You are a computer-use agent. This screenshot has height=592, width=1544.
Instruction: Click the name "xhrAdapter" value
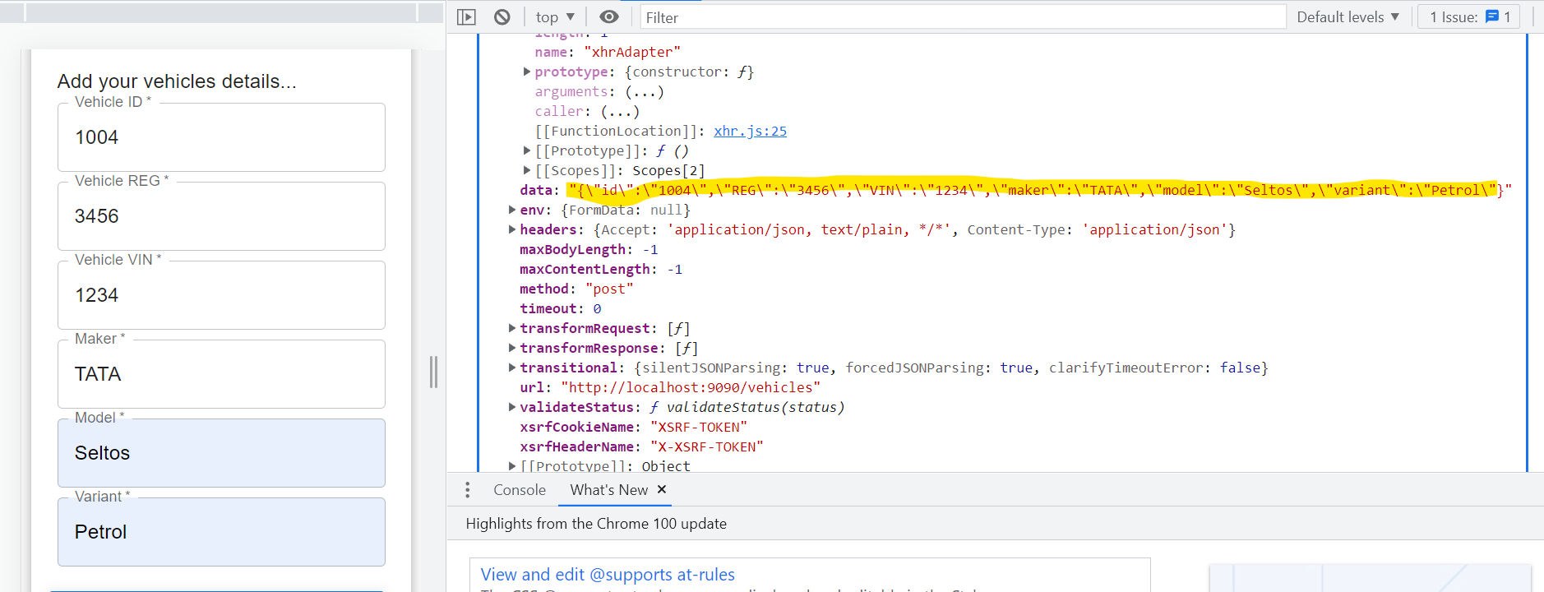pos(632,53)
